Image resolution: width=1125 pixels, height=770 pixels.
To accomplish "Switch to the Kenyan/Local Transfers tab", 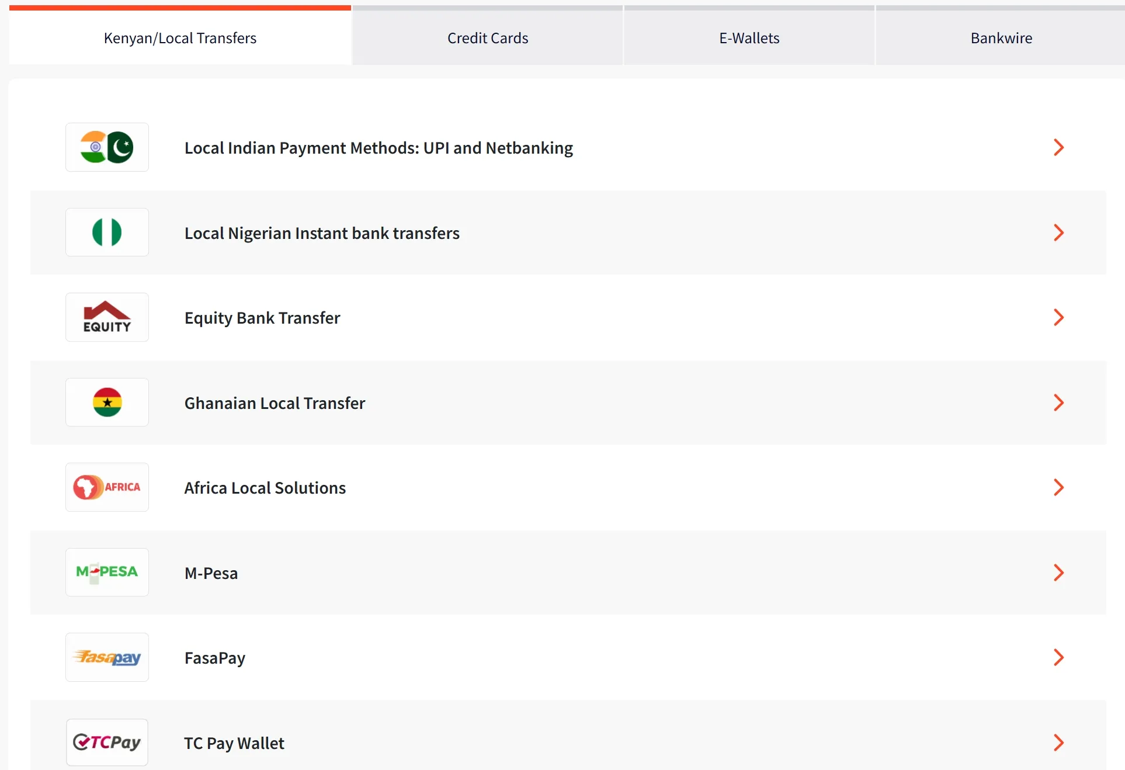I will (180, 36).
